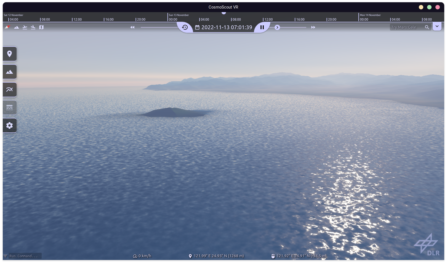Screen dimensions: 447x263
Task: Click the rewind time speed button
Action: [132, 27]
